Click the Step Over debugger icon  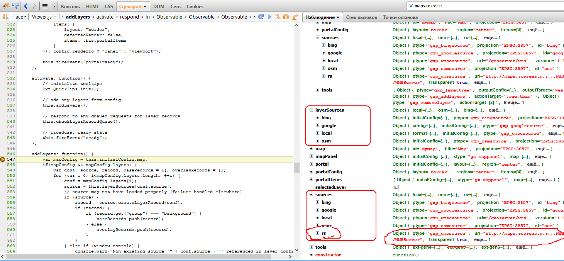286,17
